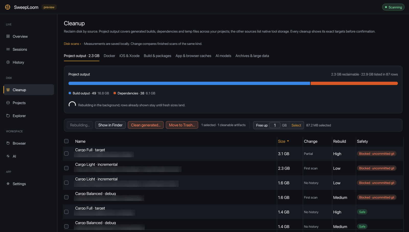The height and width of the screenshot is (232, 409).
Task: Open Explorer via its folder icon
Action: (x=8, y=116)
